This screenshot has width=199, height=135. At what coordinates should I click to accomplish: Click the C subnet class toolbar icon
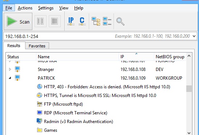(82, 21)
